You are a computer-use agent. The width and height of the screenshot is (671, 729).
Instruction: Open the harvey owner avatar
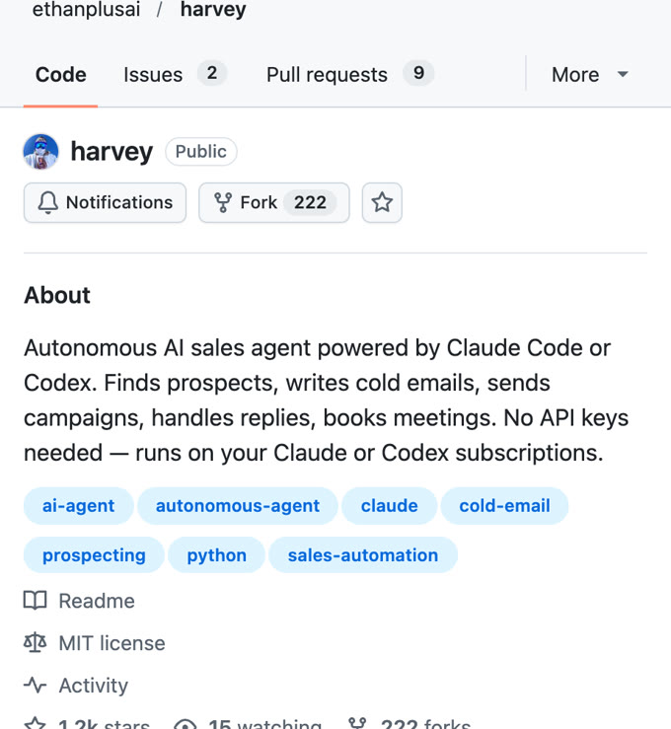(x=40, y=152)
